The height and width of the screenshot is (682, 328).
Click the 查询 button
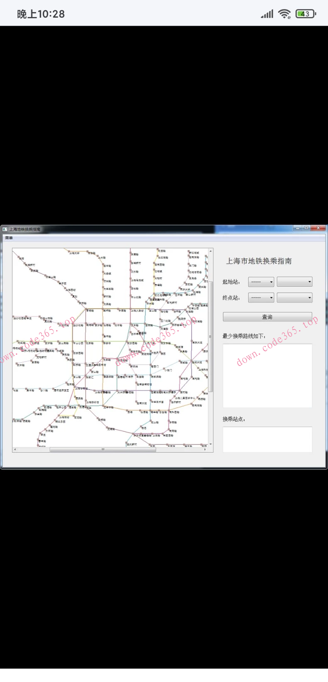point(267,317)
